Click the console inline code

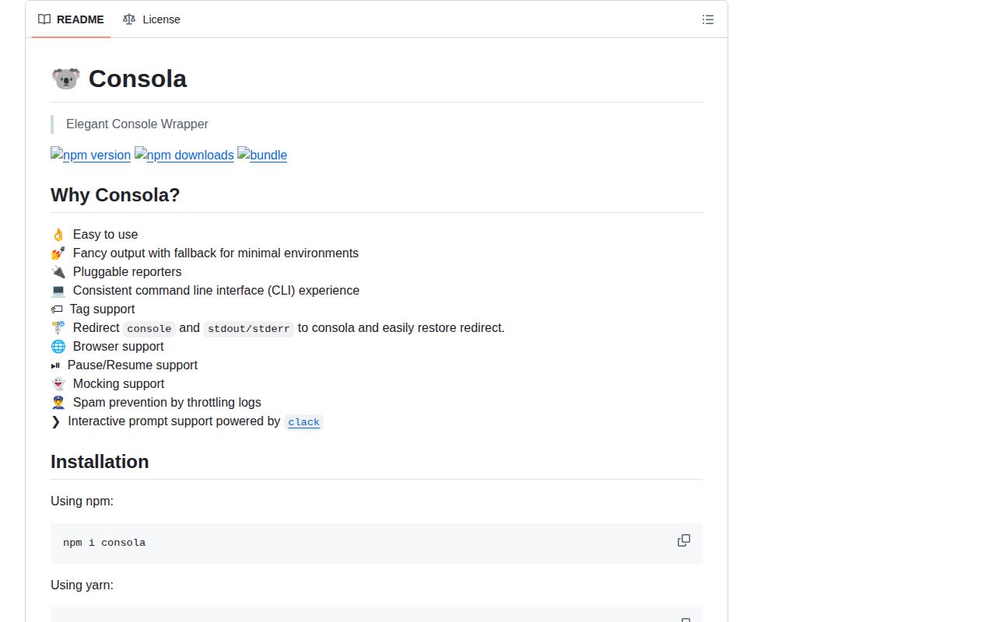pyautogui.click(x=149, y=328)
